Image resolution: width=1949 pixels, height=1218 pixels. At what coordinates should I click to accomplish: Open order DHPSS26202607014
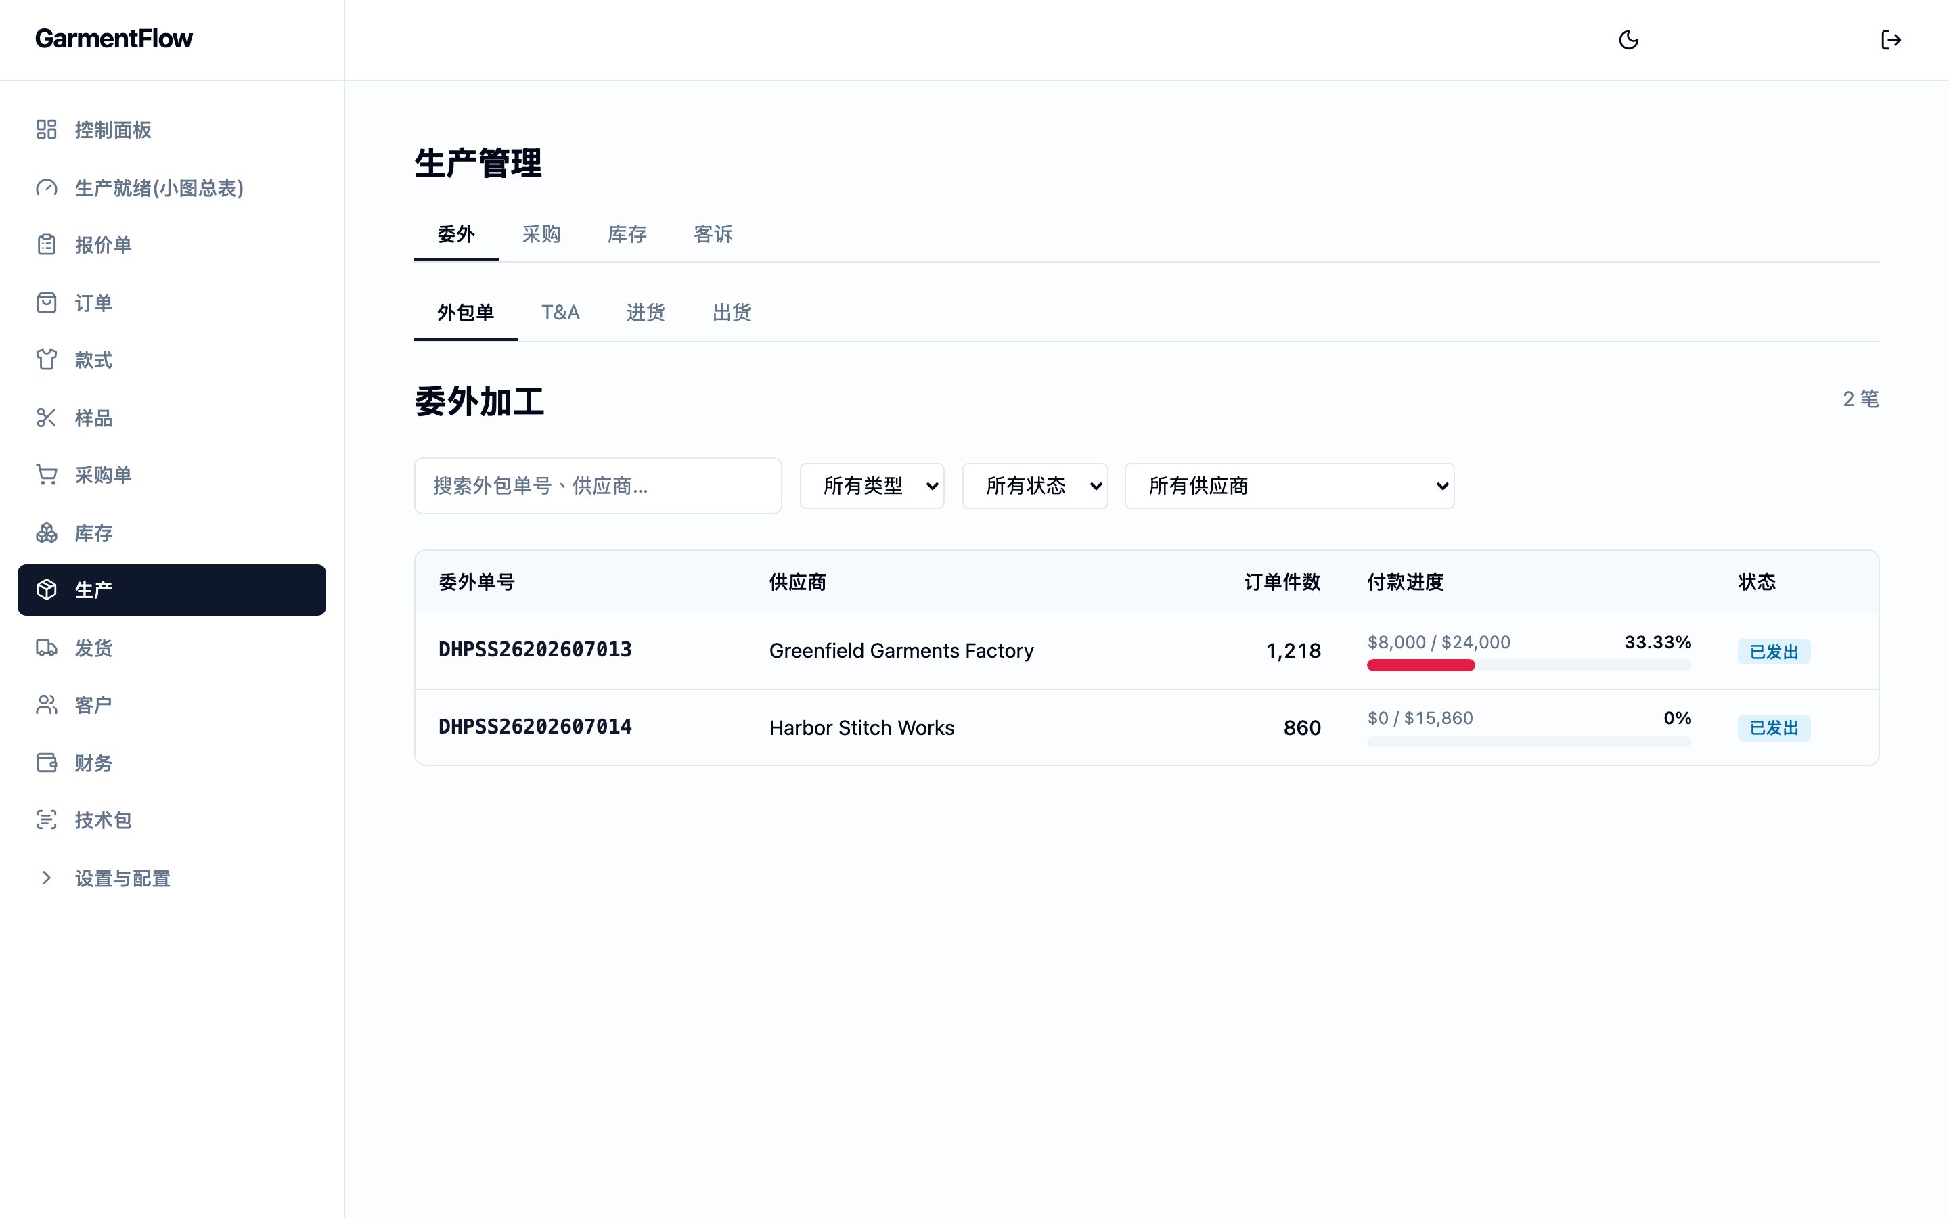(535, 727)
